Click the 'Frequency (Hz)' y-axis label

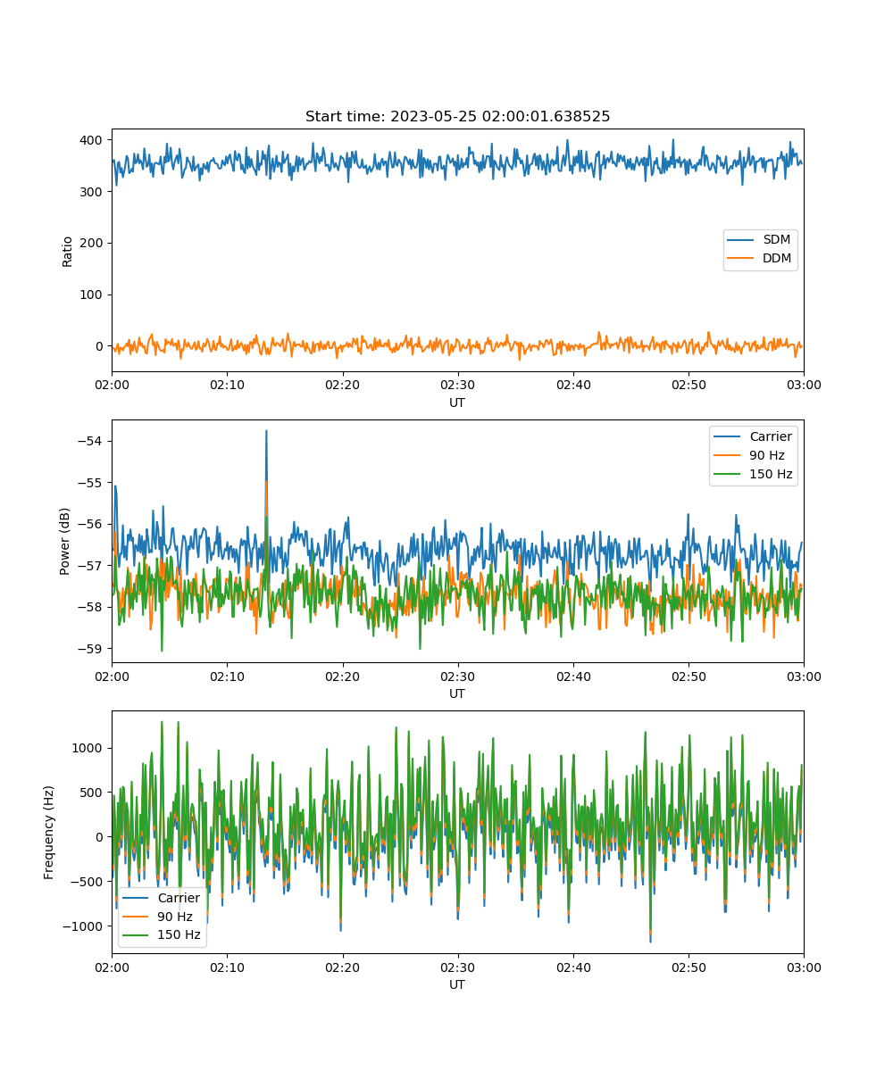click(49, 832)
